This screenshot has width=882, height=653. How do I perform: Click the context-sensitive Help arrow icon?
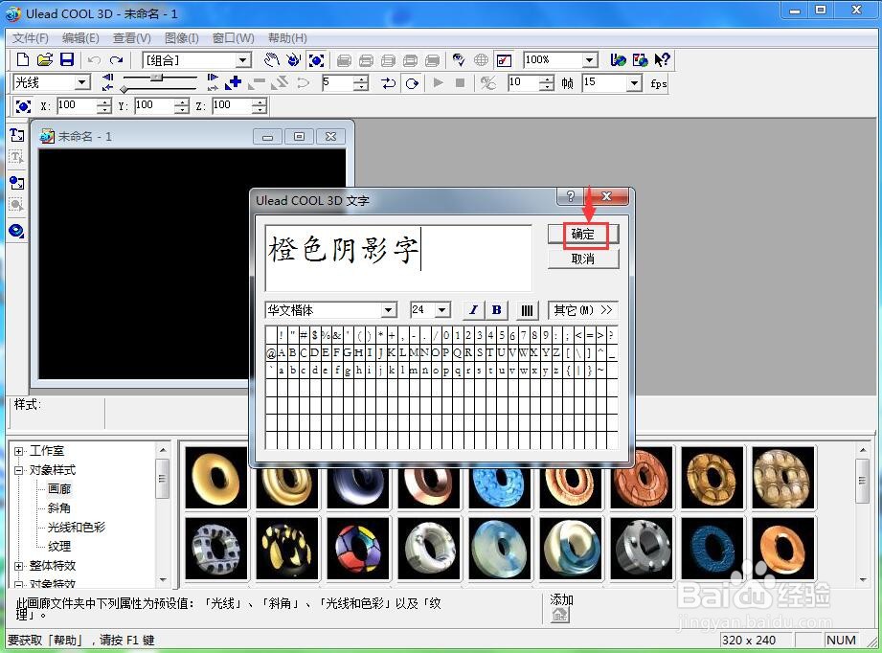pyautogui.click(x=662, y=59)
